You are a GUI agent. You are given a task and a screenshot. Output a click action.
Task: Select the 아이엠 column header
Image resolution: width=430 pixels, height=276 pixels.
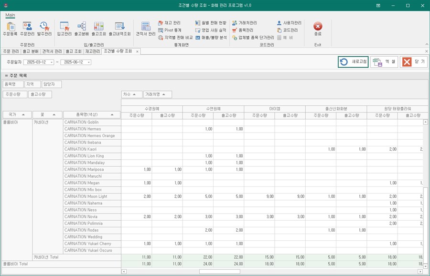point(275,109)
